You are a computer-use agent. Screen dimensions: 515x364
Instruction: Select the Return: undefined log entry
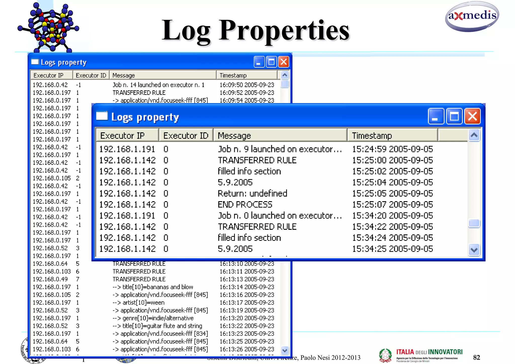tap(252, 194)
